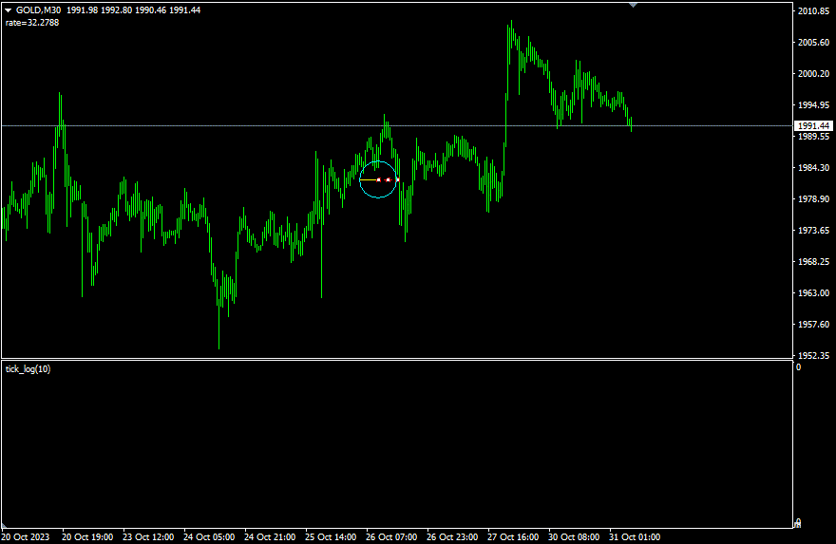Select the yellow horizontal line inside the circle
This screenshot has height=544, width=836.
369,180
